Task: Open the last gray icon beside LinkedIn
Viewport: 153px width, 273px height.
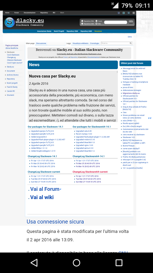Action: [134, 13]
